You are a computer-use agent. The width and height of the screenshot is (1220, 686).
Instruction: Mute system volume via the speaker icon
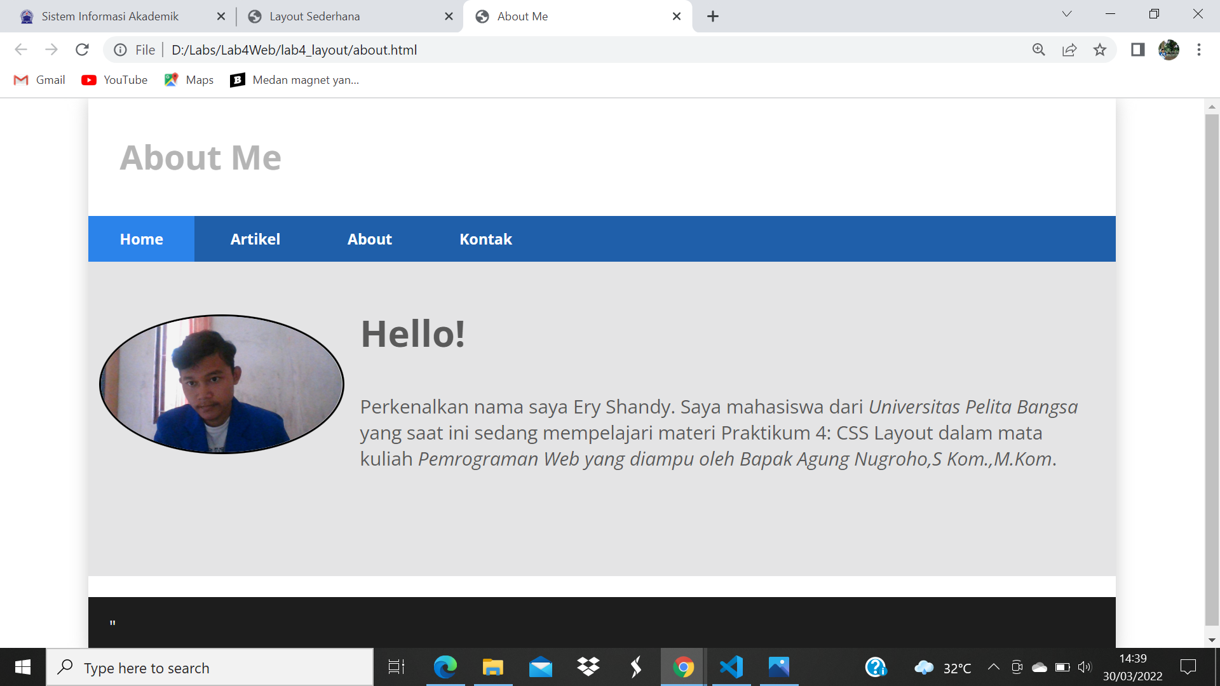tap(1084, 667)
